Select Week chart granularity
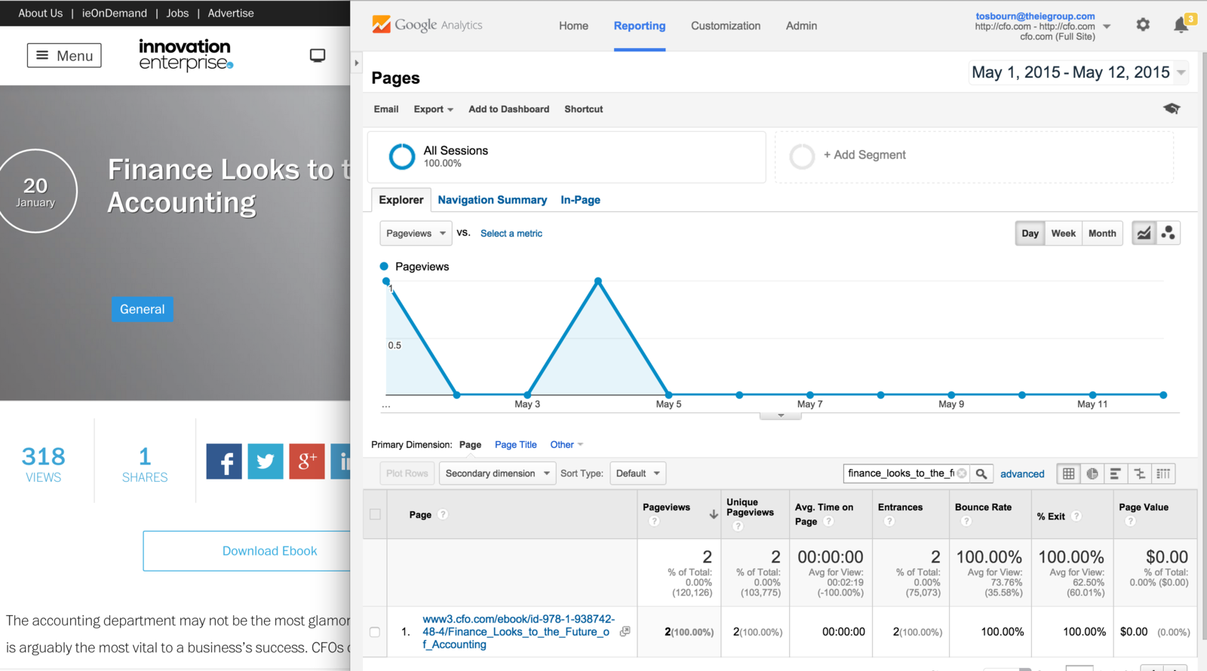The image size is (1207, 671). pyautogui.click(x=1064, y=233)
